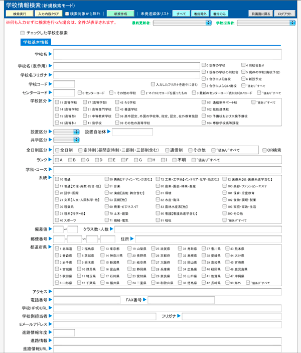Check 入力したフリガナを途中に含む checkbox

(x=153, y=84)
